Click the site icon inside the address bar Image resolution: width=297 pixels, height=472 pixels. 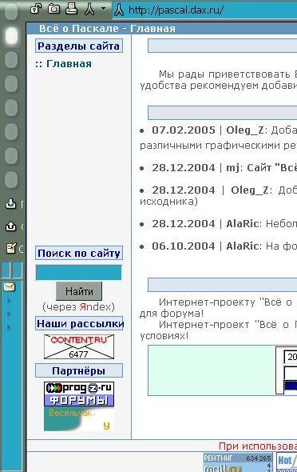tap(119, 10)
